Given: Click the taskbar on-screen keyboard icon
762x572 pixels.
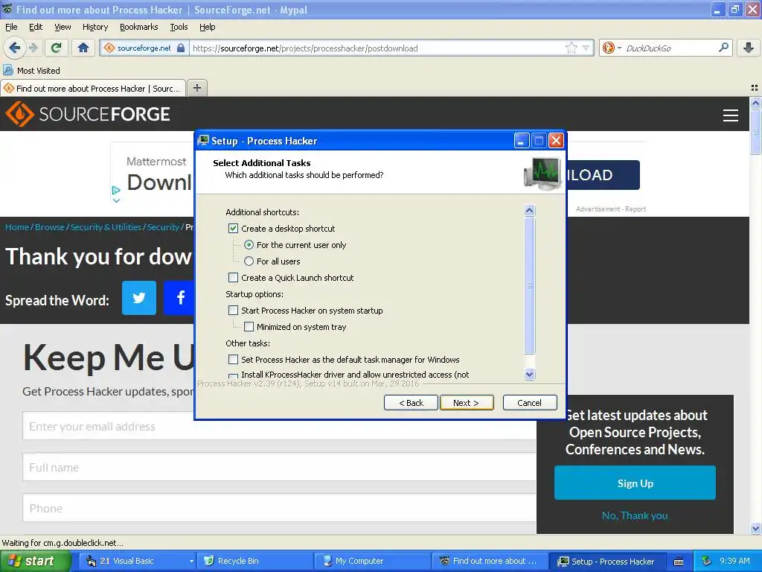Looking at the screenshot, I should pos(679,562).
